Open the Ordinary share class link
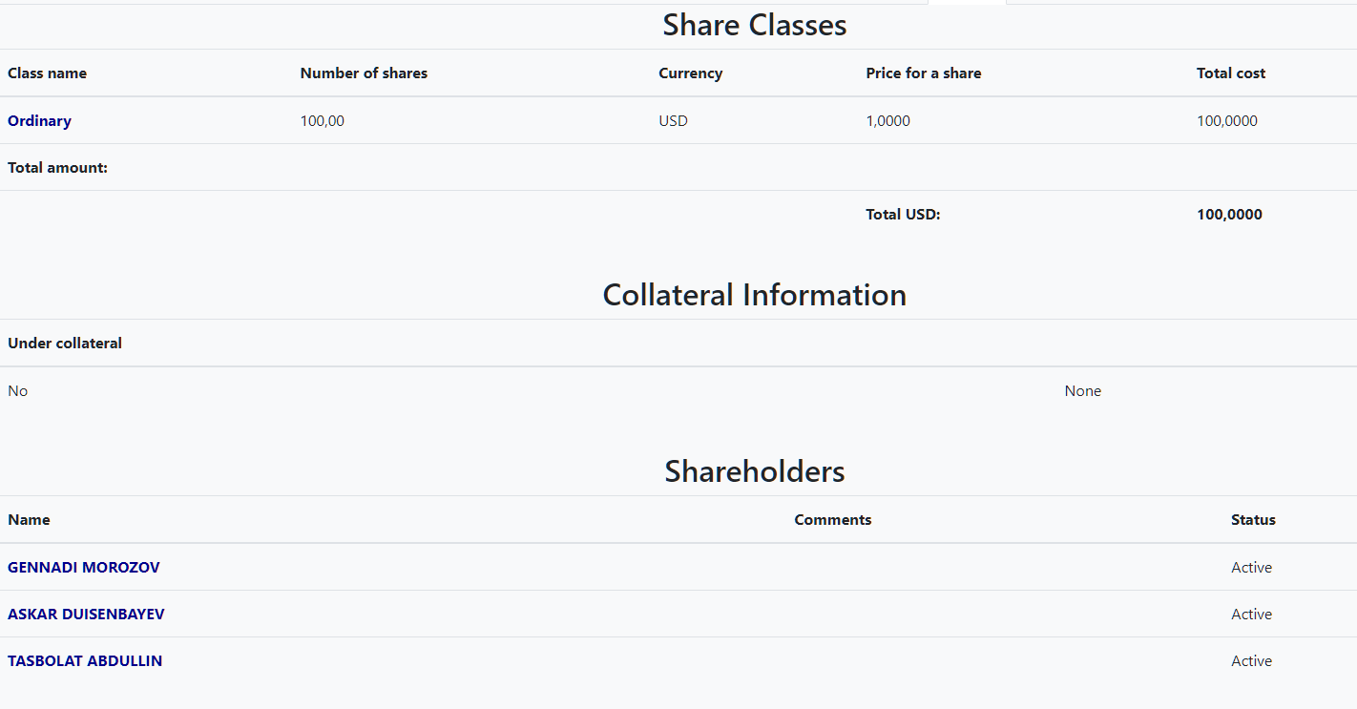The height and width of the screenshot is (709, 1357). click(x=39, y=121)
